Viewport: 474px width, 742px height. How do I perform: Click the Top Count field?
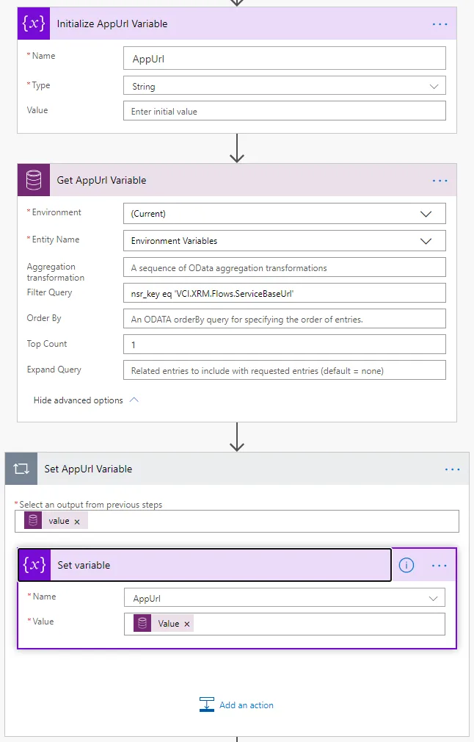(x=284, y=345)
